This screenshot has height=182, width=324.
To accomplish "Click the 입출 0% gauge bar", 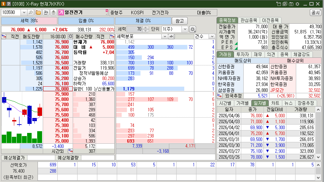I will click(86, 21).
